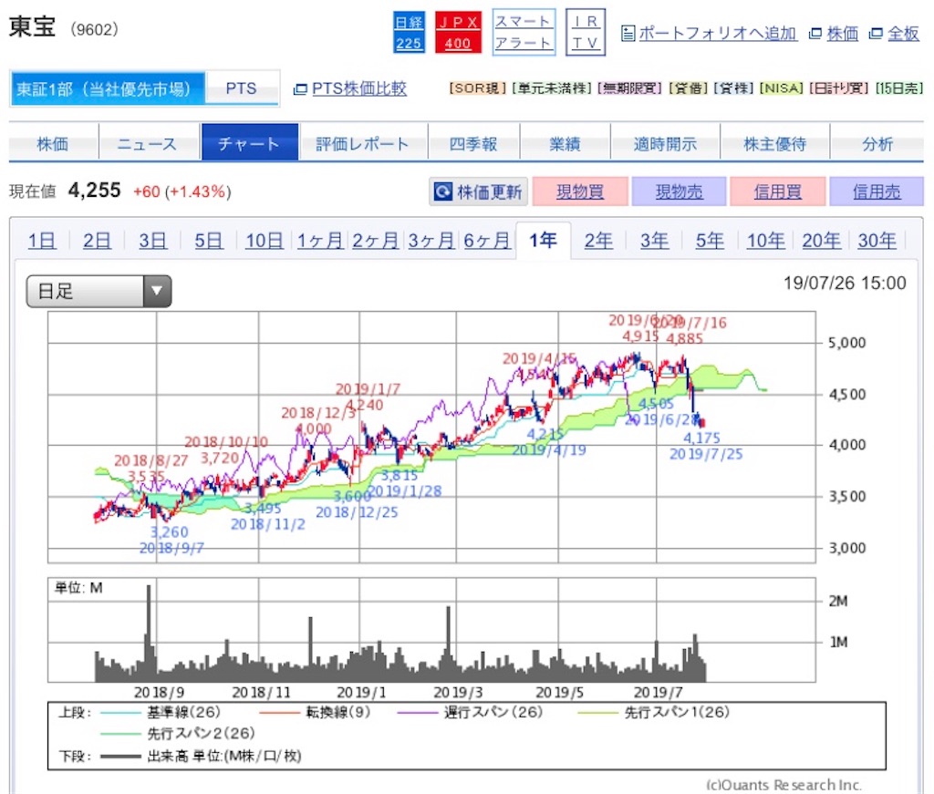The width and height of the screenshot is (934, 794).
Task: Select the チャート tab
Action: coord(250,142)
